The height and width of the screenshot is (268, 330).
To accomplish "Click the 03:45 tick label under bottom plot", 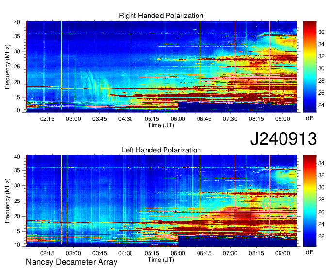I will coord(99,253).
